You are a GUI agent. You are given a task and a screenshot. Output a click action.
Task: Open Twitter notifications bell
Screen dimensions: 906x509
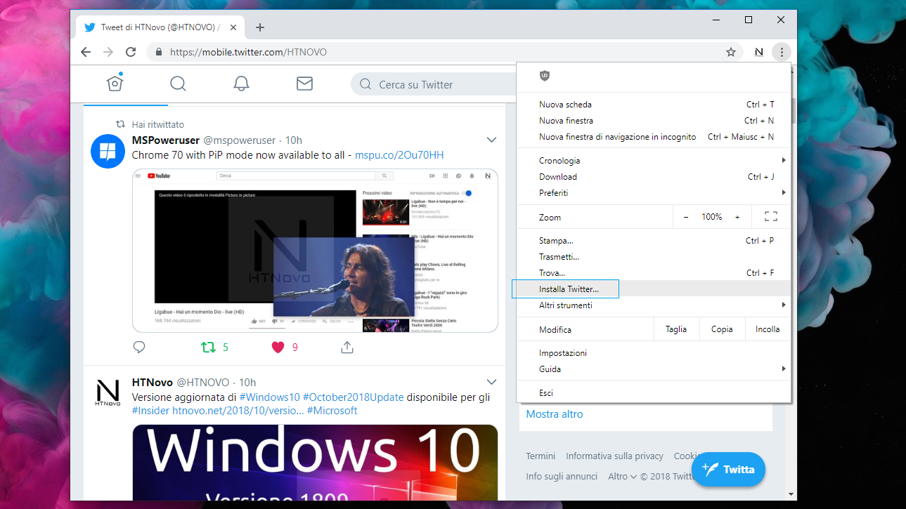[x=241, y=83]
